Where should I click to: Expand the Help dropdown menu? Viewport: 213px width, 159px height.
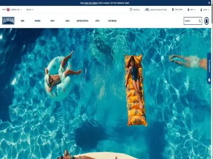tap(193, 9)
